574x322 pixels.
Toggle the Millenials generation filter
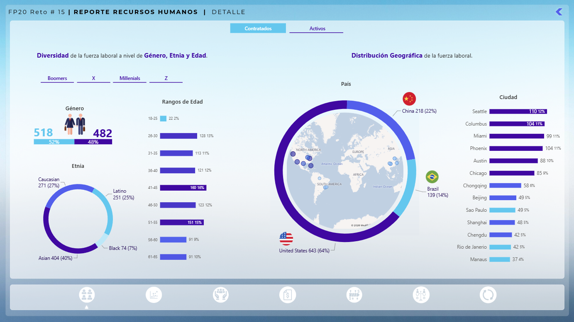[130, 78]
